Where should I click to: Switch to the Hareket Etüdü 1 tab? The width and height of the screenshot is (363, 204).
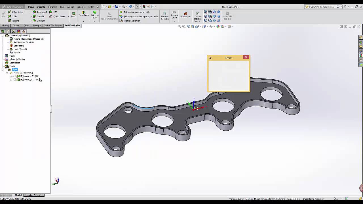pyautogui.click(x=33, y=195)
